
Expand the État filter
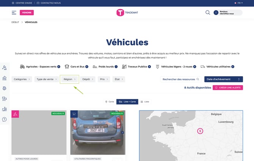(119, 79)
